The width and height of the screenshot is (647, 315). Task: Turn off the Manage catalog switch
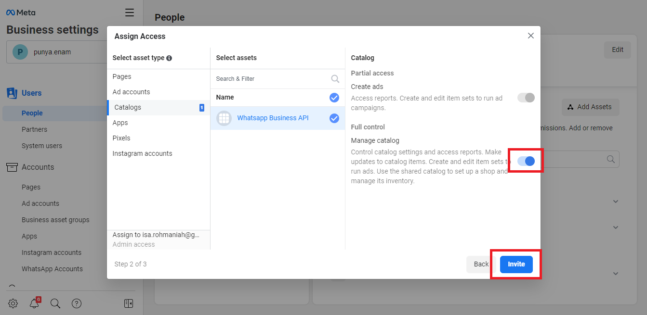point(526,161)
